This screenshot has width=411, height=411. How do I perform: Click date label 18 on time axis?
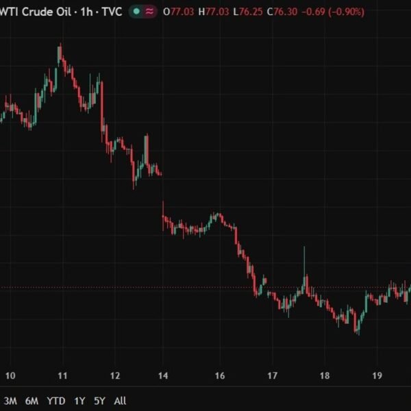pyautogui.click(x=325, y=375)
